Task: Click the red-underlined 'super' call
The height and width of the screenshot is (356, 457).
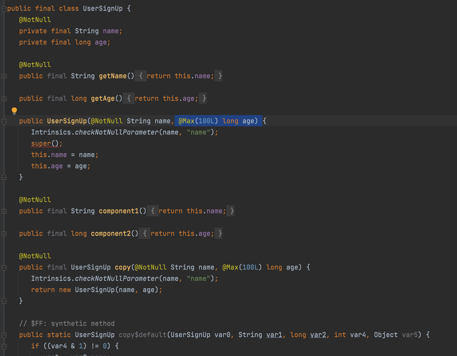Action: [41, 143]
